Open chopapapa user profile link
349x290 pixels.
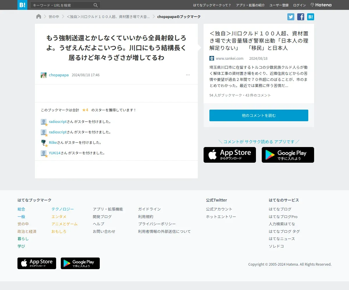[x=59, y=75]
